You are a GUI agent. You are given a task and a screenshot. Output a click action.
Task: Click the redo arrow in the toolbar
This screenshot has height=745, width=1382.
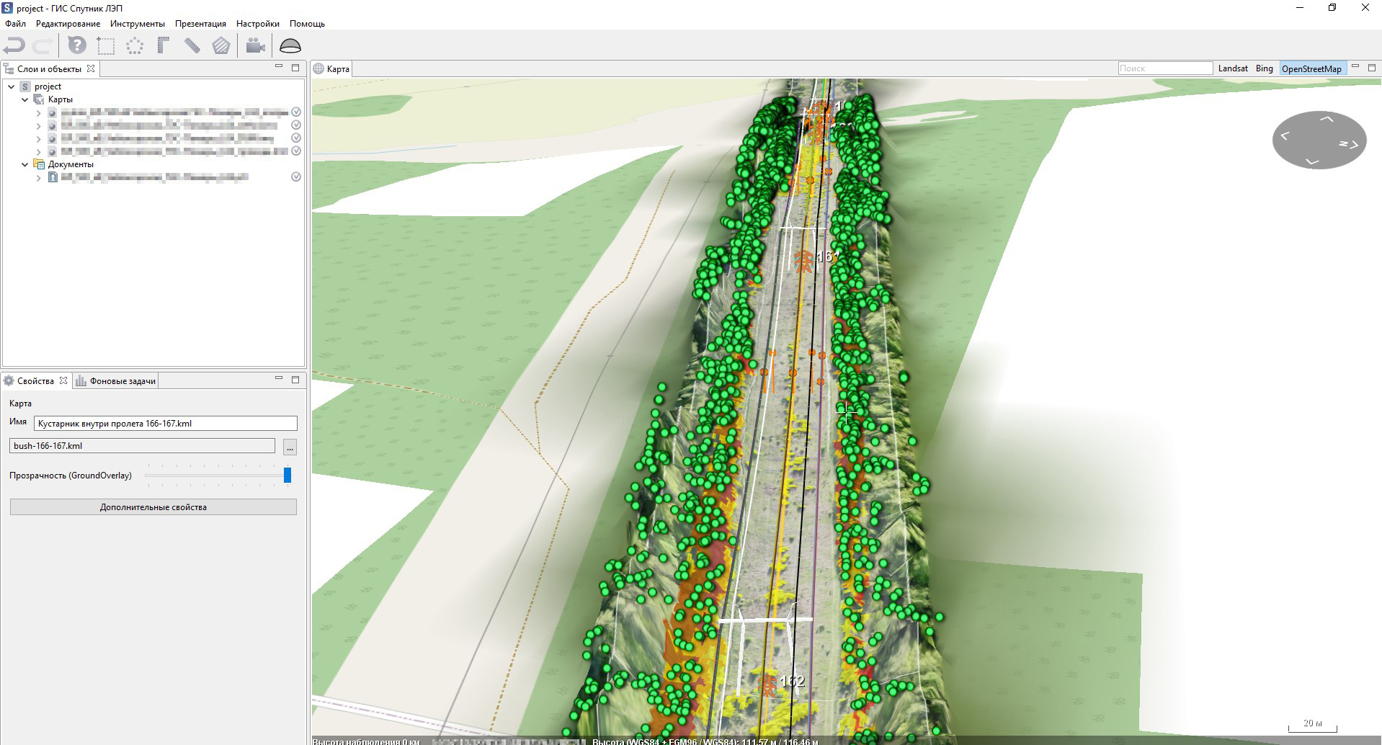(42, 46)
